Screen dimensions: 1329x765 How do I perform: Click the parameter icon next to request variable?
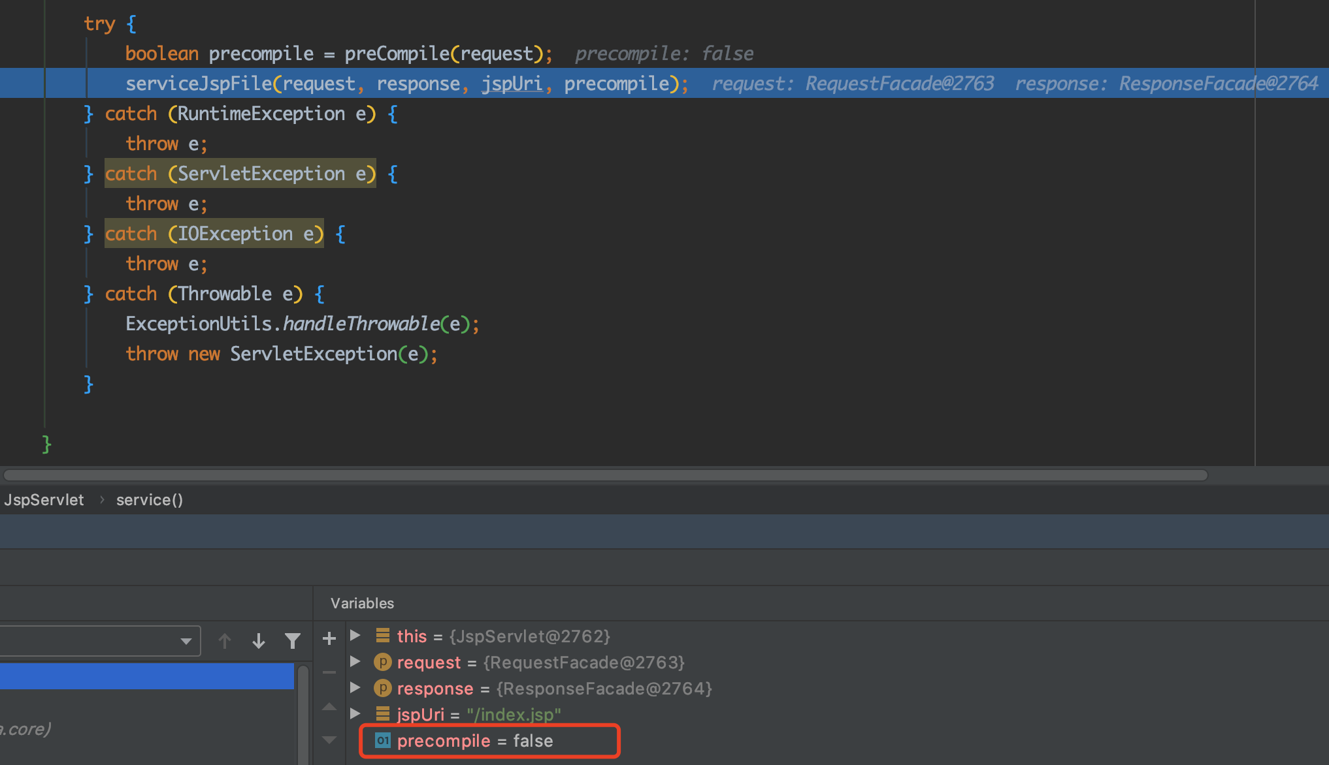382,662
